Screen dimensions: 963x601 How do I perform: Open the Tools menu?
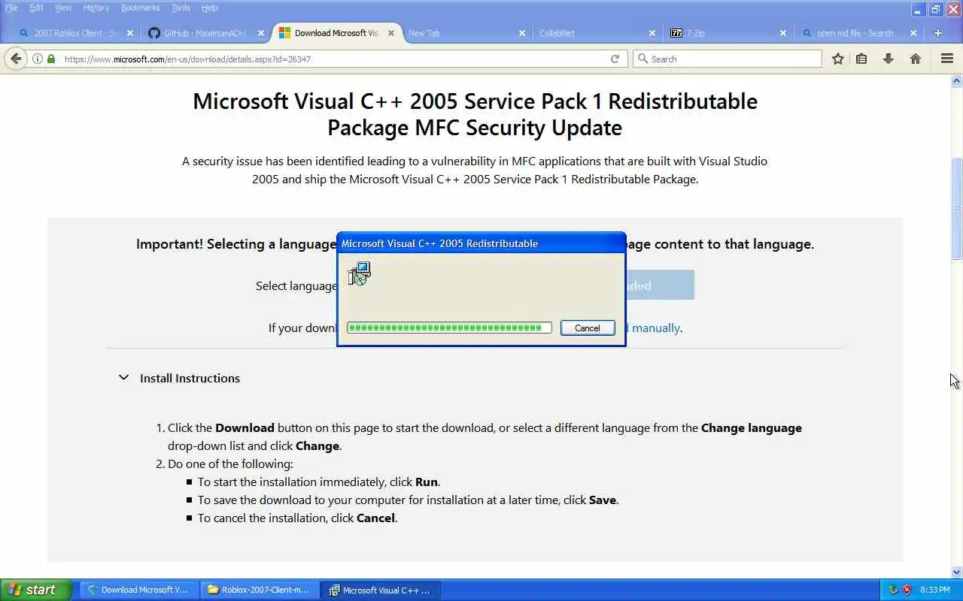tap(181, 8)
